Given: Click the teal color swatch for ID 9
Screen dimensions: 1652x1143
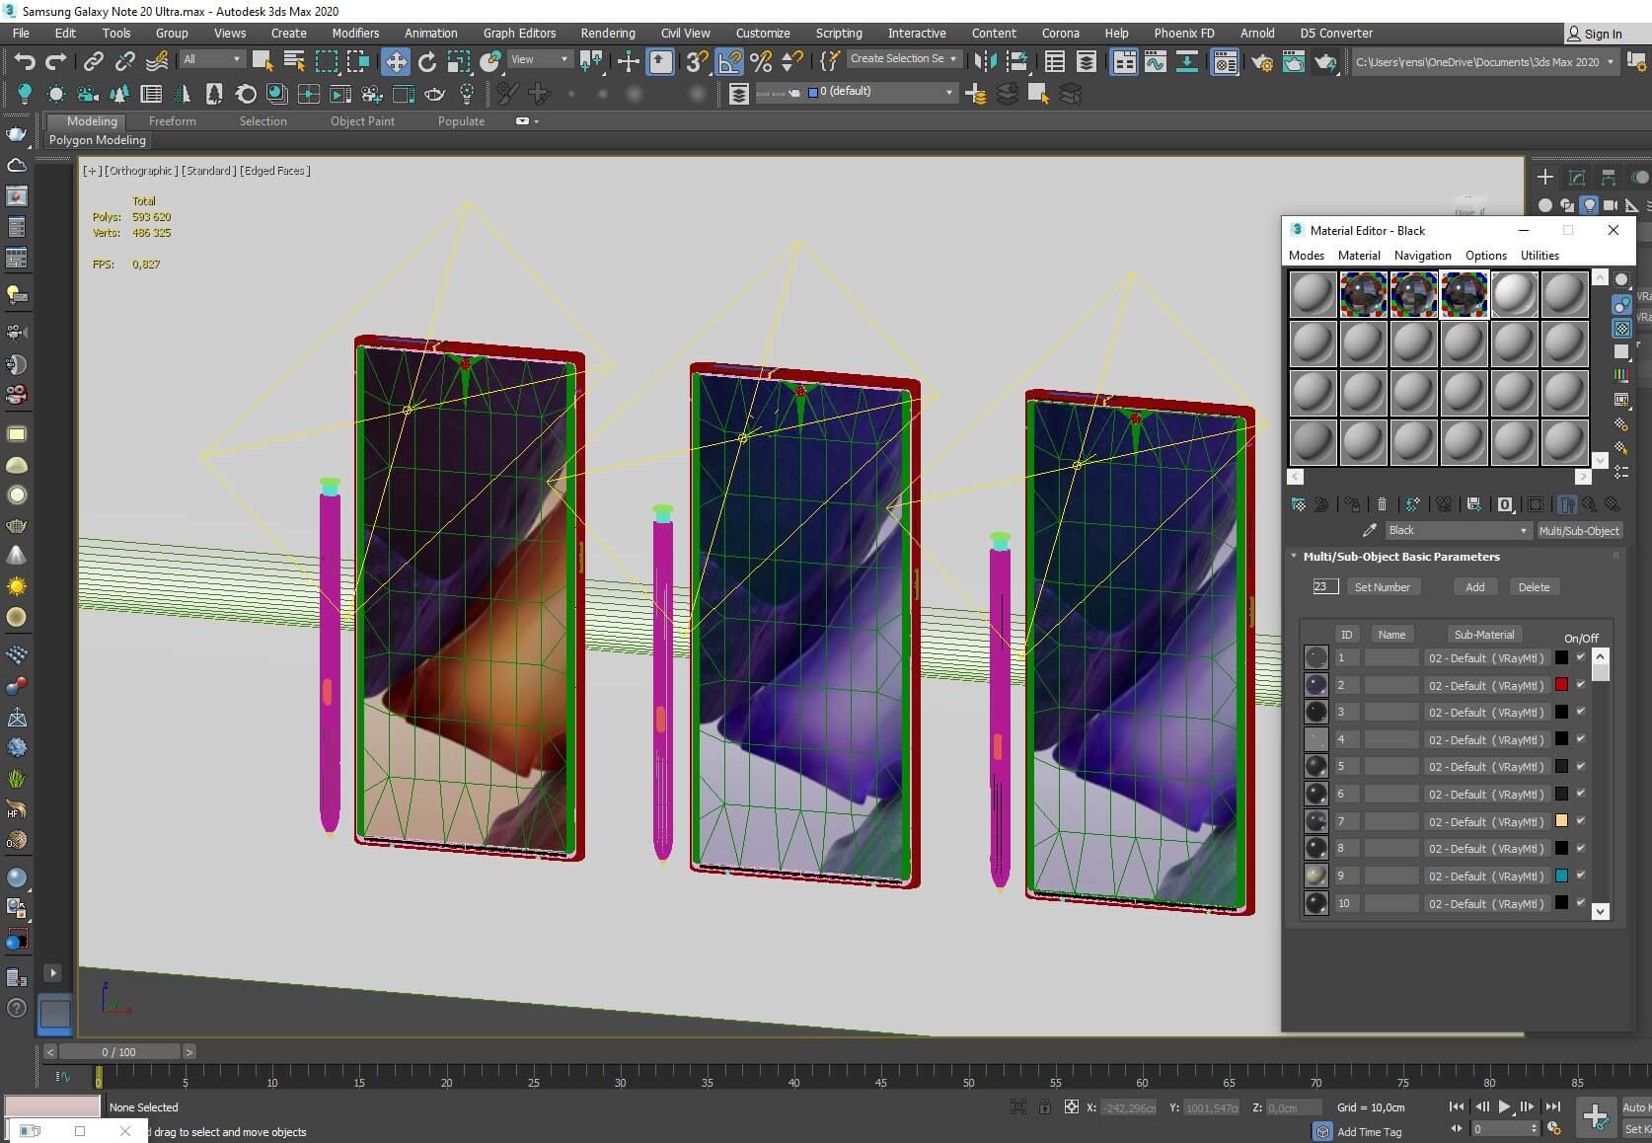Looking at the screenshot, I should point(1561,875).
